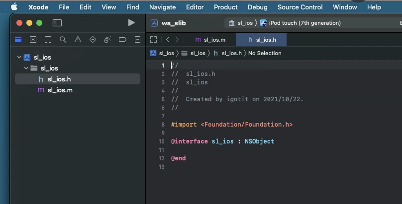
Task: Open the Product menu
Action: tap(225, 7)
